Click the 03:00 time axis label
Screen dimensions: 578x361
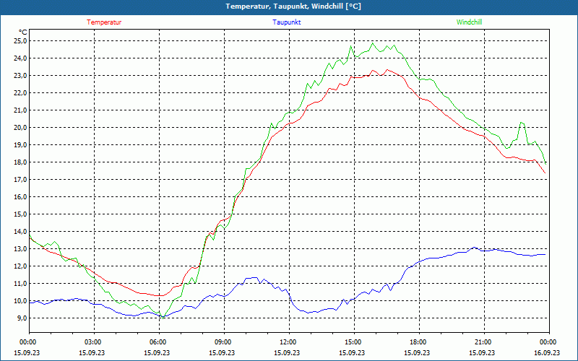click(x=92, y=342)
